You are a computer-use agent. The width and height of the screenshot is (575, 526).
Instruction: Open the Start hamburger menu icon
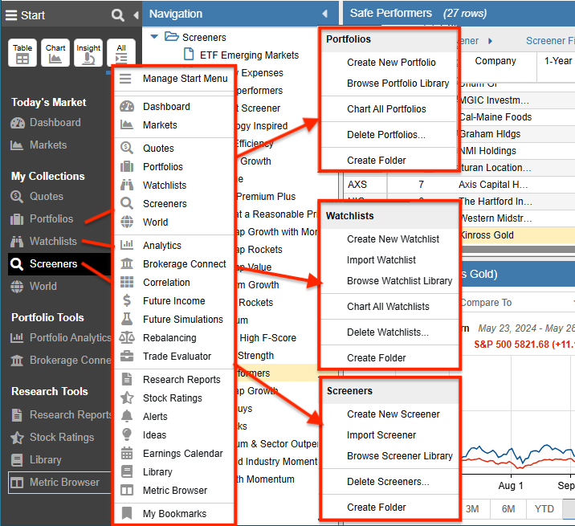pos(11,15)
